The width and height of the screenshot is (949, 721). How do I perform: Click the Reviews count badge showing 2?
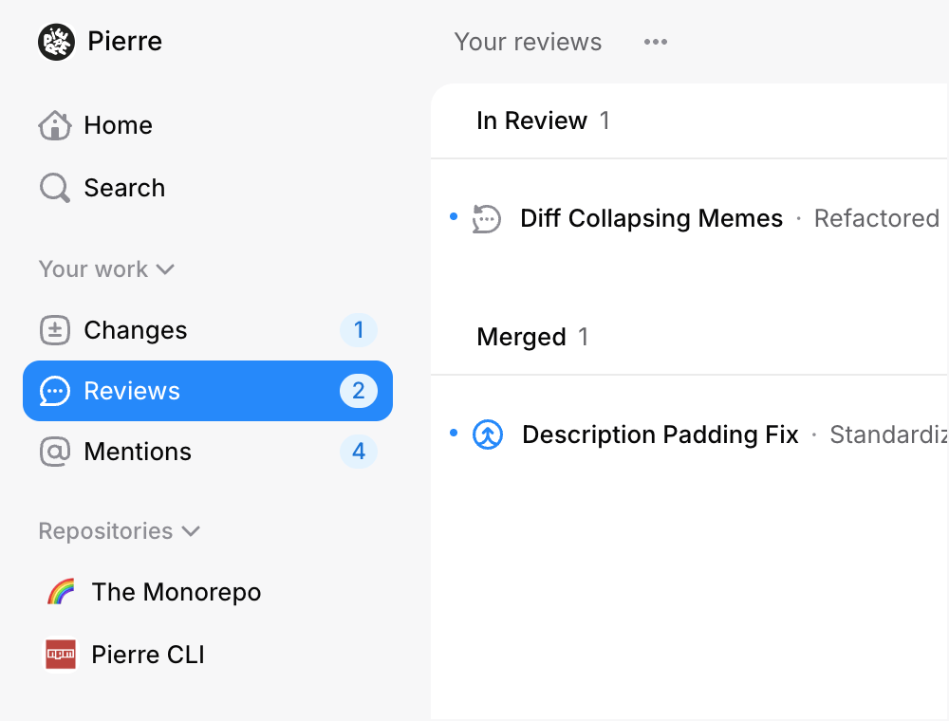click(359, 391)
